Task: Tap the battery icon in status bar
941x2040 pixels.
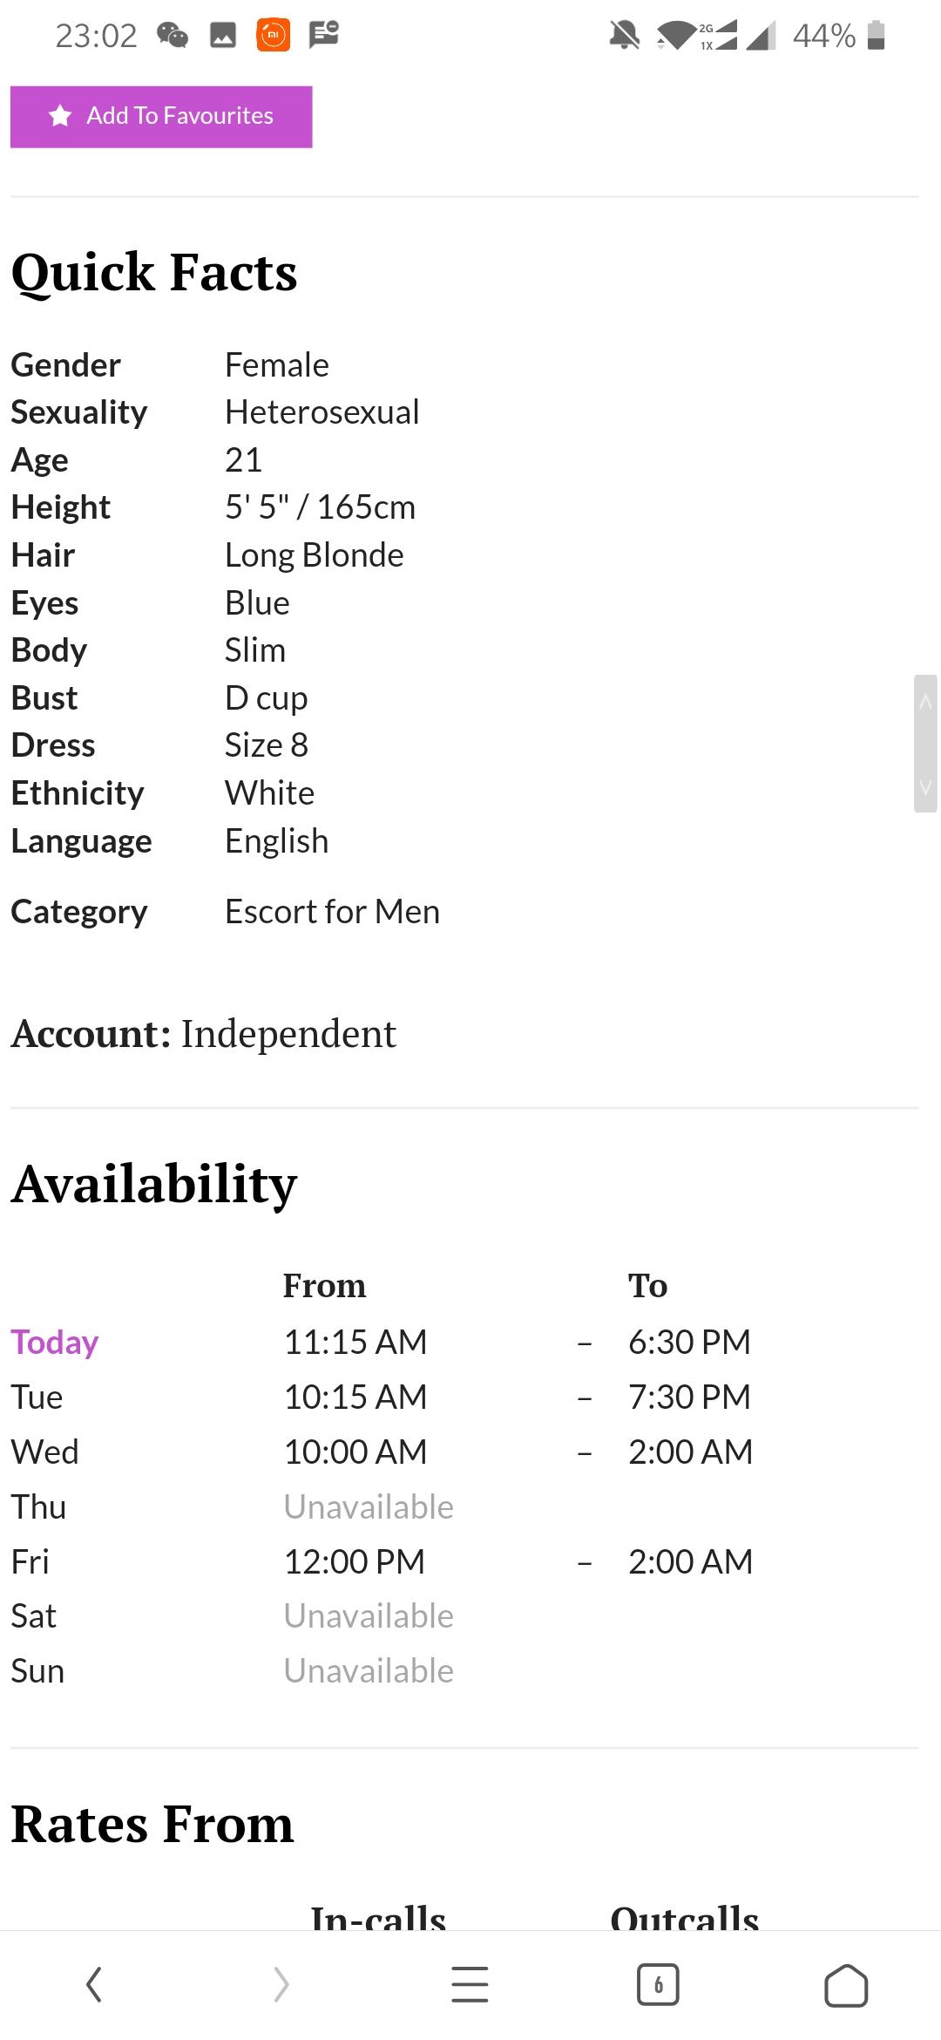Action: [x=877, y=36]
